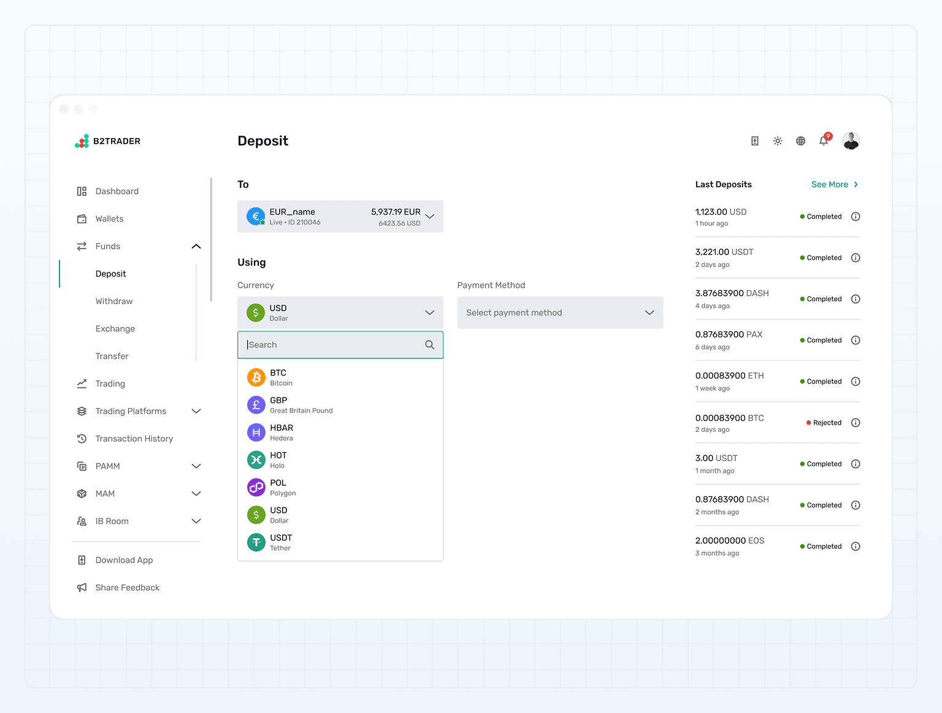Open Transaction History in sidebar
942x713 pixels.
[x=134, y=439]
